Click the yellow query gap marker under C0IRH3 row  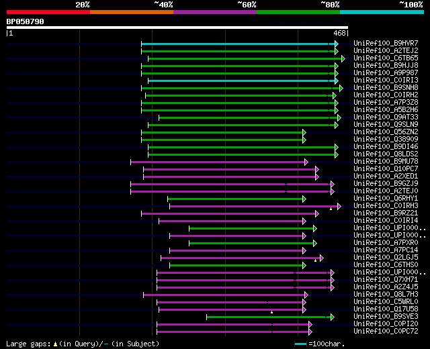click(x=331, y=209)
